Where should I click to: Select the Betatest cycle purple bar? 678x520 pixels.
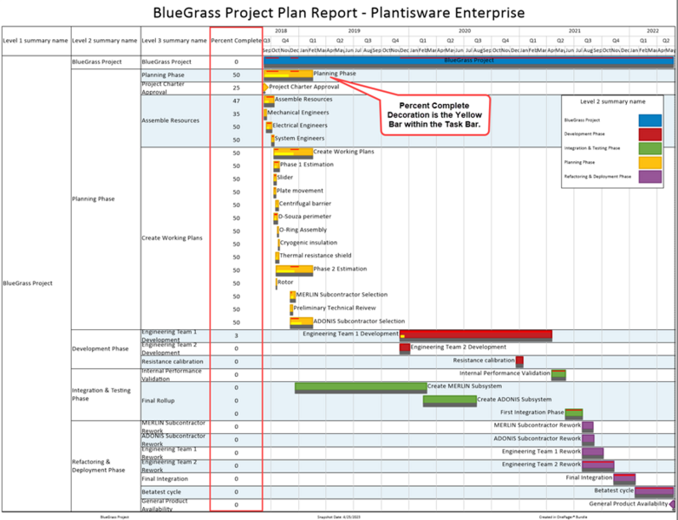point(654,491)
